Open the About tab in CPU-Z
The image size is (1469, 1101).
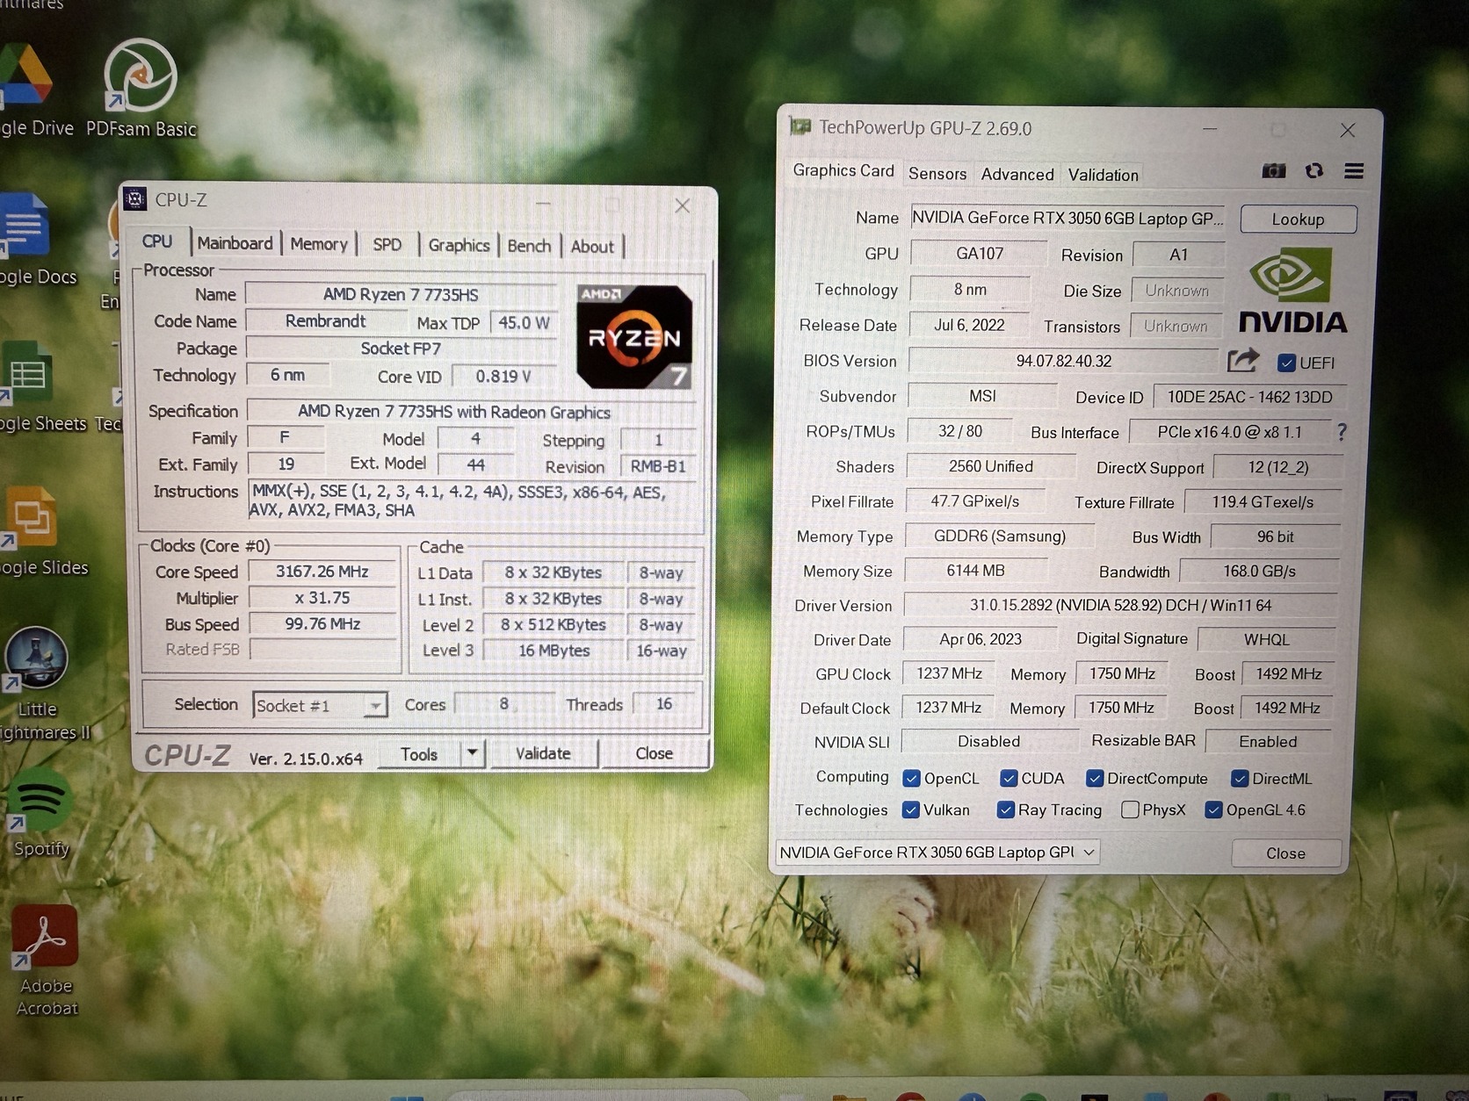pyautogui.click(x=592, y=248)
